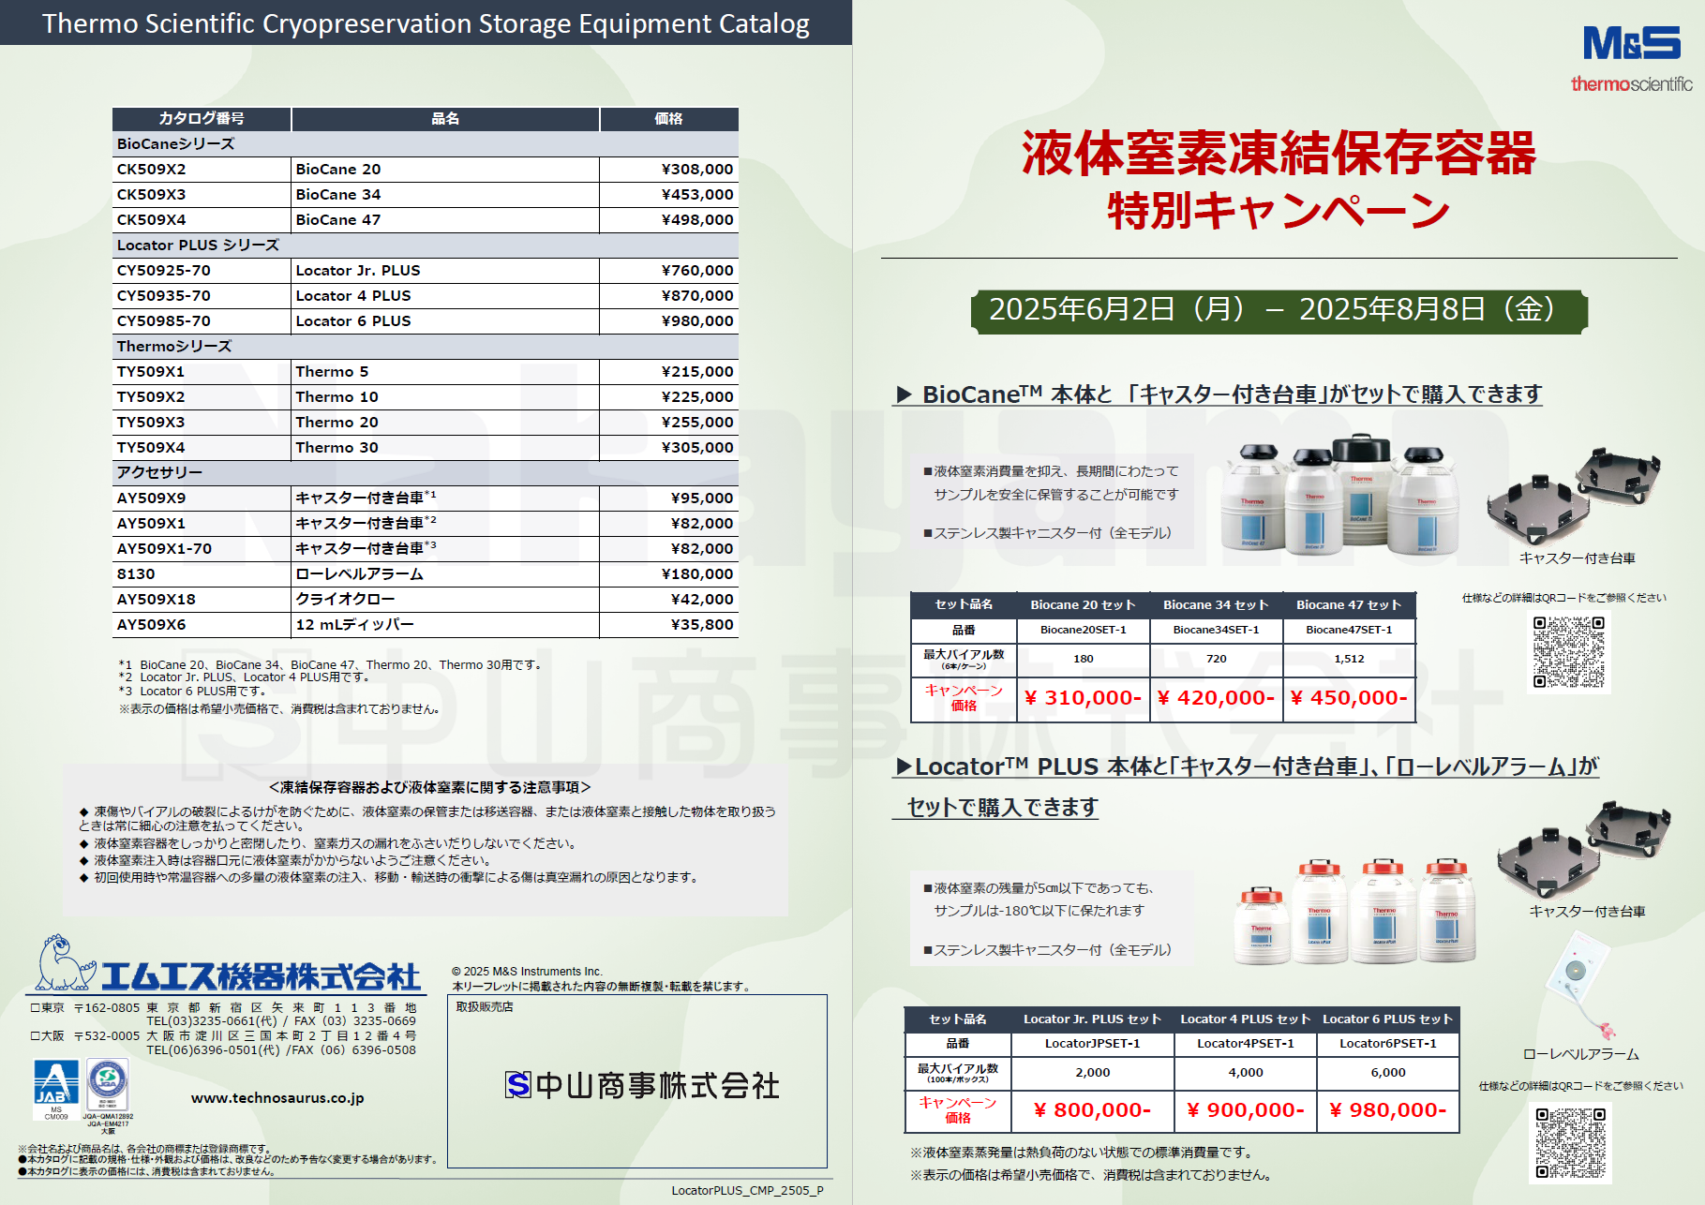1705x1205 pixels.
Task: Click the Nakayama Shoji S logo mark
Action: 518,1085
